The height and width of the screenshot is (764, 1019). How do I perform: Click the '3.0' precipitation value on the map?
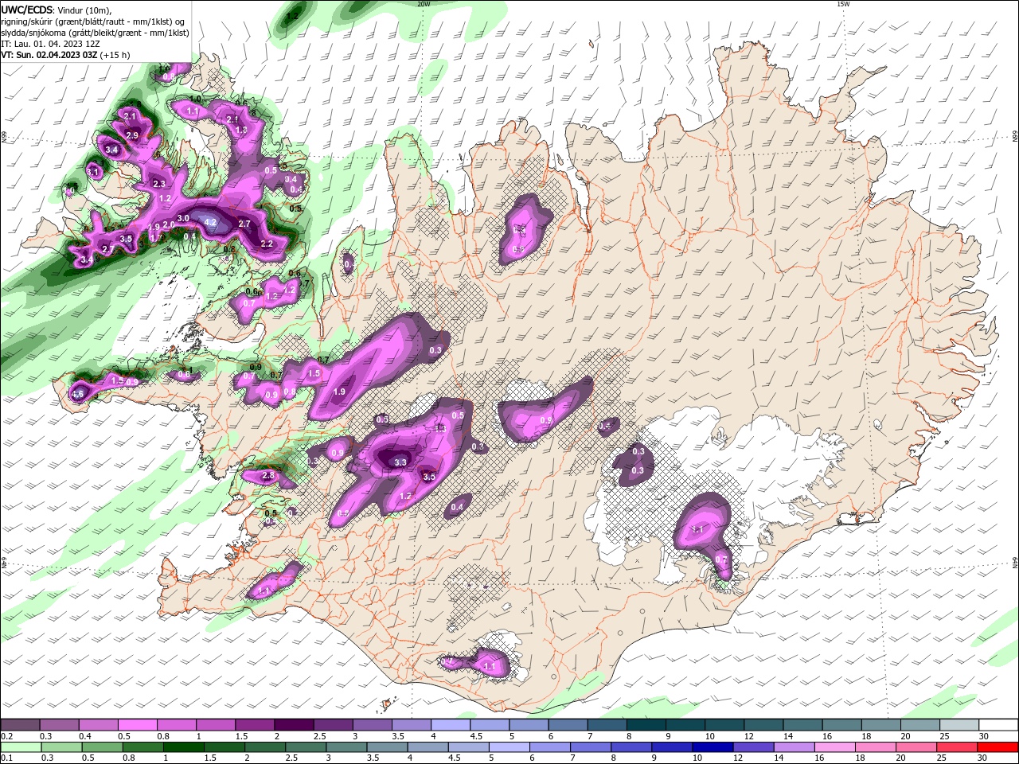183,219
